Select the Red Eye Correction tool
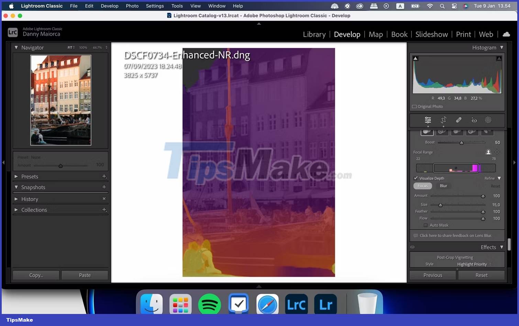This screenshot has width=519, height=326. (x=474, y=120)
